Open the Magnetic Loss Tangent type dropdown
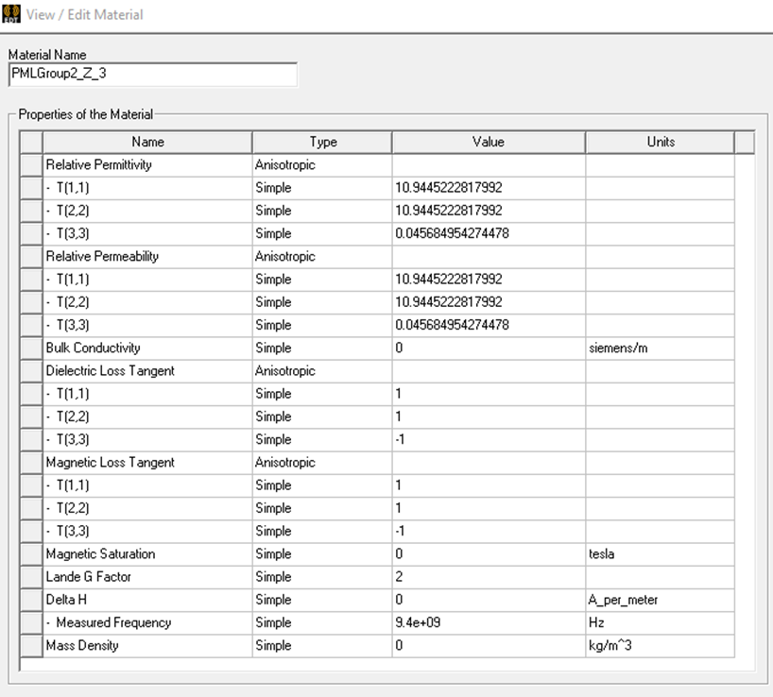 pyautogui.click(x=321, y=463)
